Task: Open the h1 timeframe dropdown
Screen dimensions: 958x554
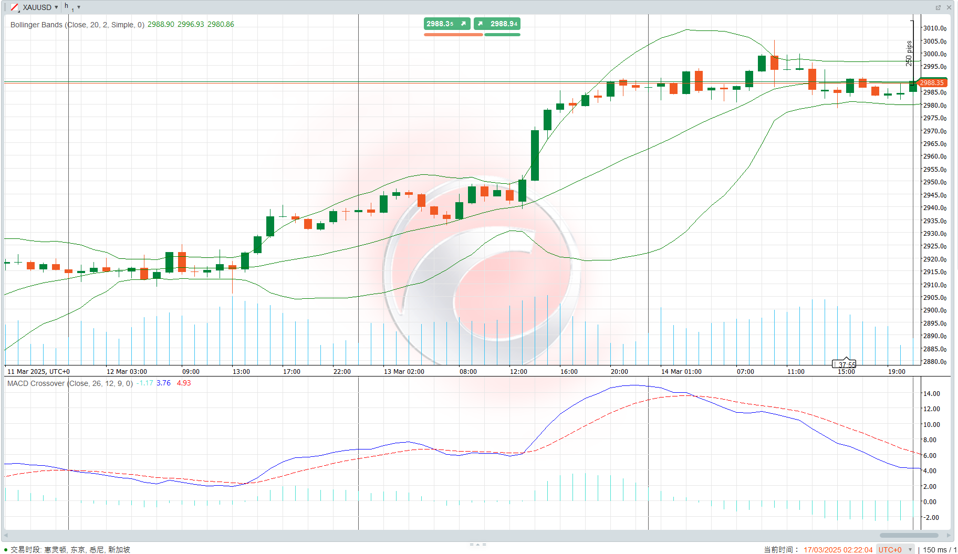Action: [72, 7]
